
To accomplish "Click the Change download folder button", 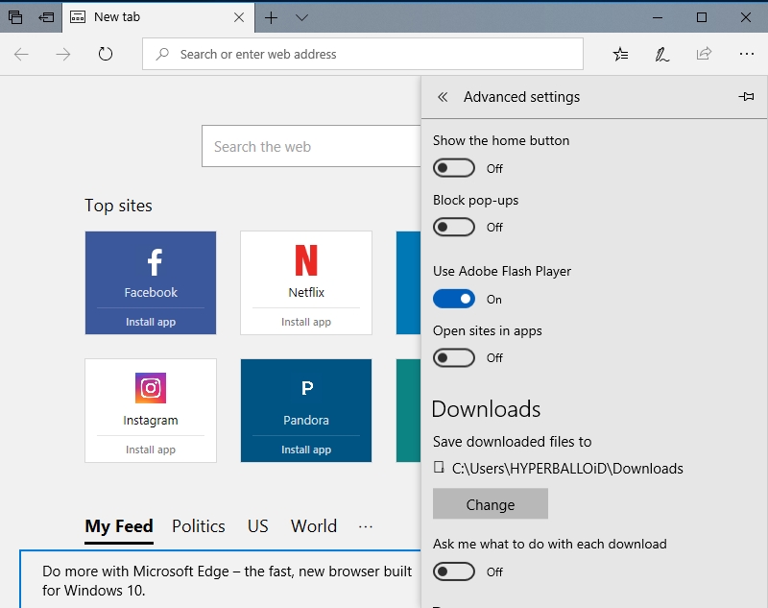I will tap(491, 503).
